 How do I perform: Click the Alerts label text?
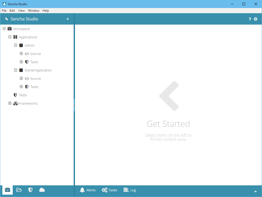[x=91, y=190]
